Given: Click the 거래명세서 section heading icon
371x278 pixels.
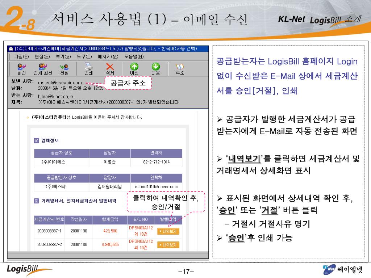Looking at the screenshot, I should point(36,201).
